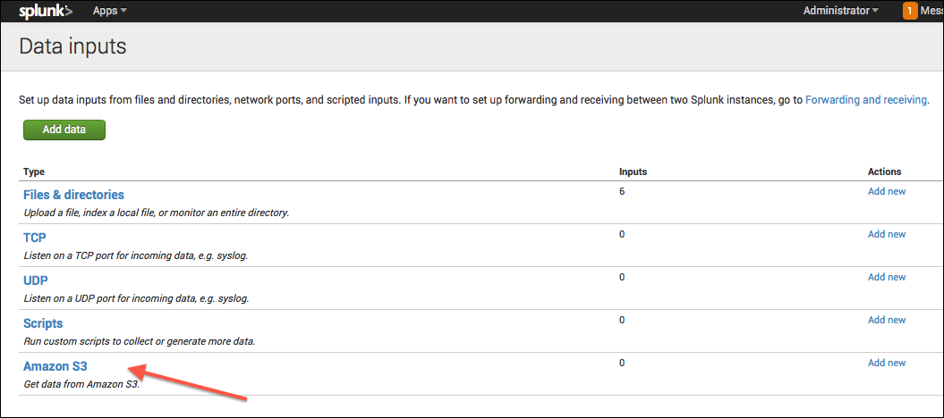Add new UDP input
944x418 pixels.
click(886, 277)
